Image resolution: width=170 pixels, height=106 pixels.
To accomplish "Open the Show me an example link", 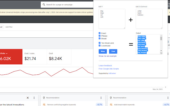I will [108, 56].
